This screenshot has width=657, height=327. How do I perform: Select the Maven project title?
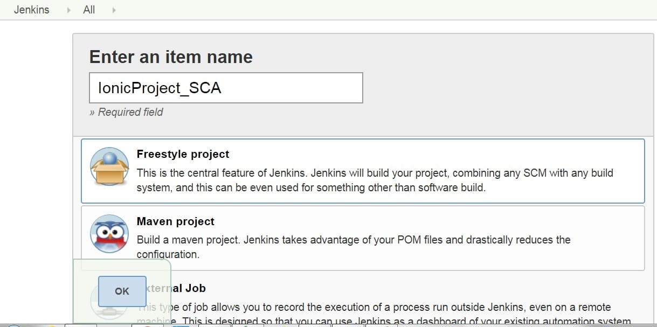[x=175, y=221]
